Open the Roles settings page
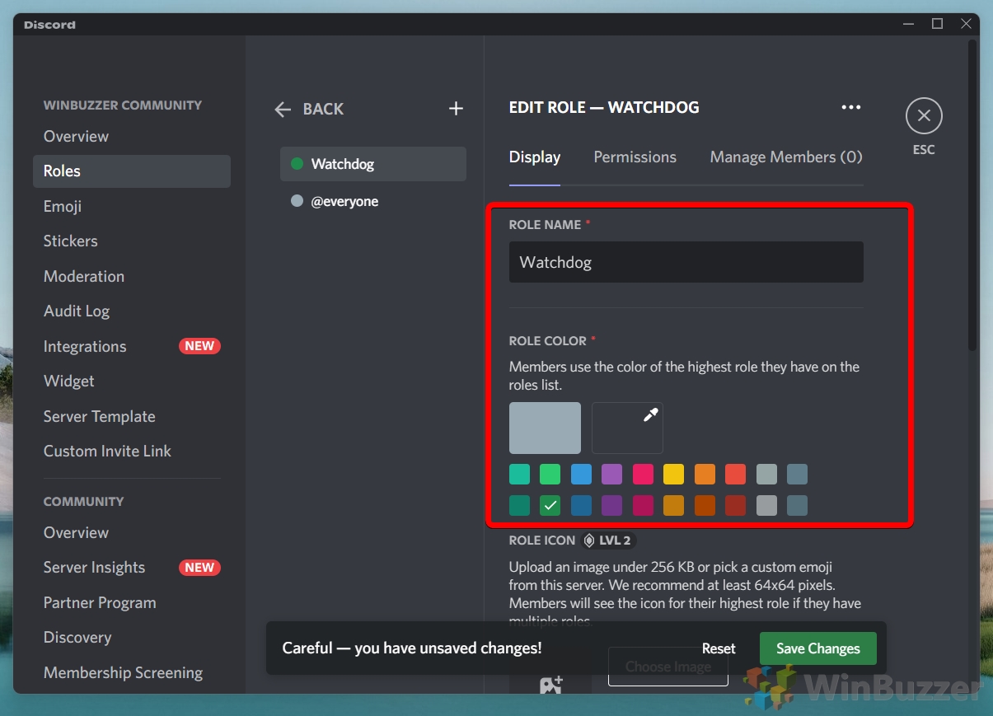This screenshot has height=716, width=993. pos(132,171)
